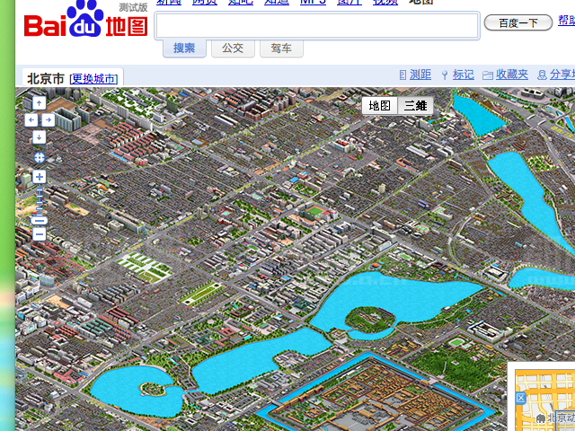Click the zoom slider track above the handle

pyautogui.click(x=40, y=201)
